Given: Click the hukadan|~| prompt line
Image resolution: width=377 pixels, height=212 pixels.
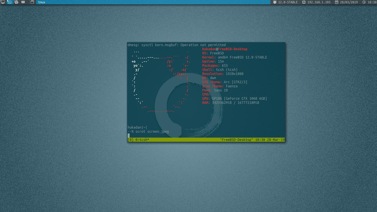Looking at the screenshot, I should (x=137, y=127).
